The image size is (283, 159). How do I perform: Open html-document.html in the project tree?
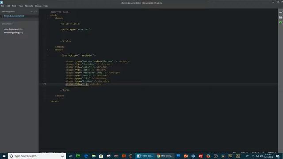tap(13, 29)
